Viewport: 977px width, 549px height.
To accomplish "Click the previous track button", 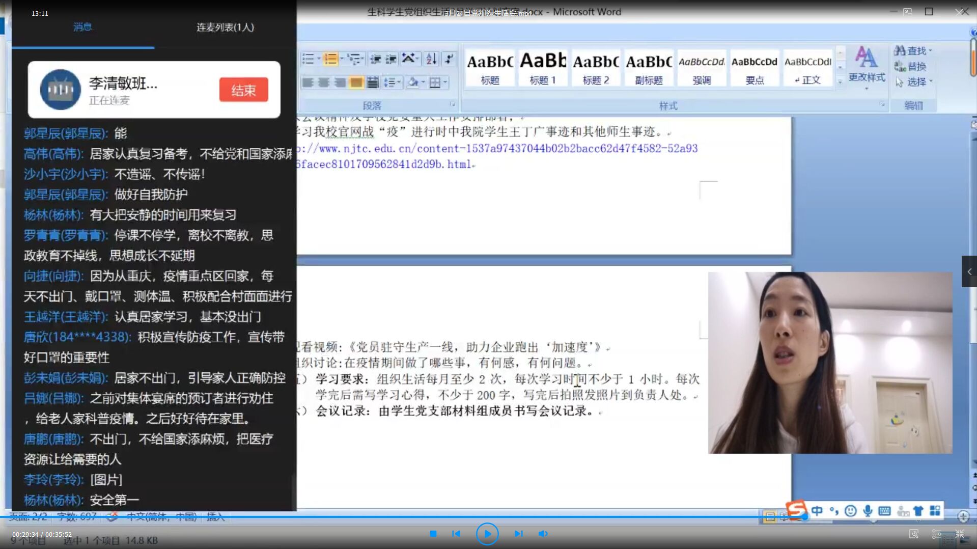I will coord(456,534).
